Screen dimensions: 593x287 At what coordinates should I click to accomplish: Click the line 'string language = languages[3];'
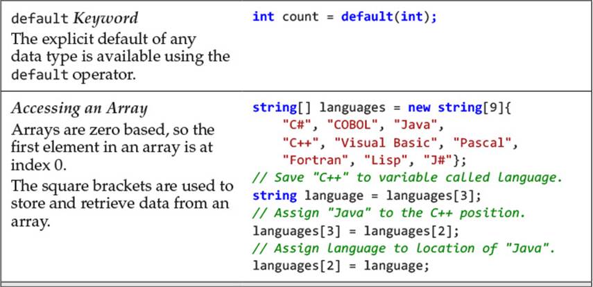tap(367, 196)
